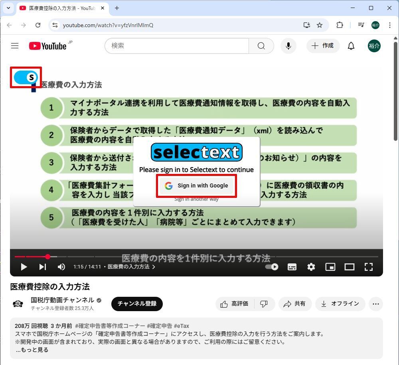Switch to miniplayer mode
Screen dimensions: 399x365
click(330, 267)
